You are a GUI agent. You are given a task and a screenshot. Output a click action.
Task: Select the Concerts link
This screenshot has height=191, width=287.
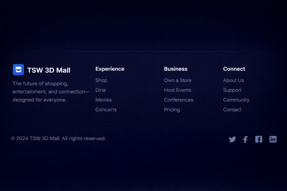[x=106, y=110]
